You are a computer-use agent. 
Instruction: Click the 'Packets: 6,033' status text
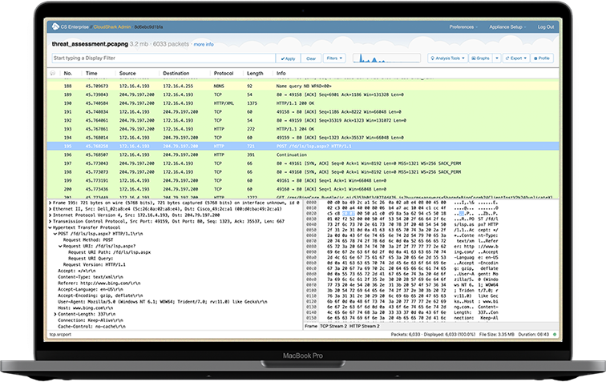[x=406, y=335]
